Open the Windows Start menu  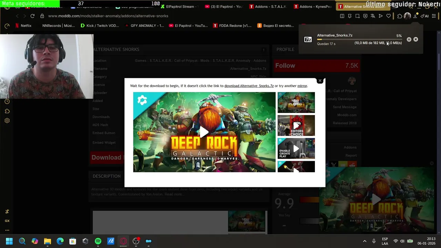[x=9, y=241]
